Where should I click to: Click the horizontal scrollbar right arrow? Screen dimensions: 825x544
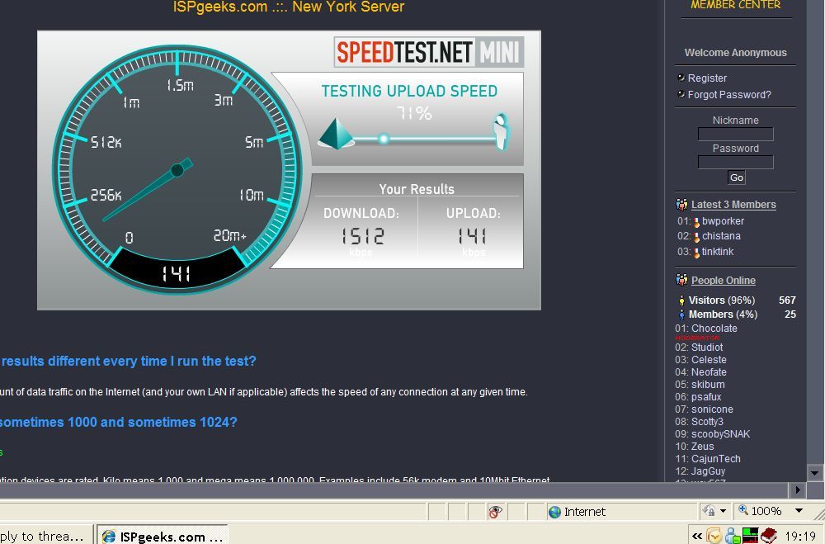point(797,490)
